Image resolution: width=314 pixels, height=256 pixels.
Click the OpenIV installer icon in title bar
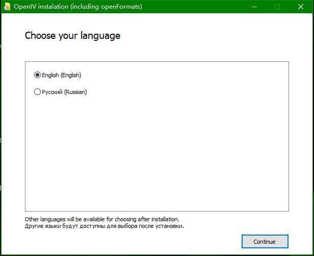7,7
